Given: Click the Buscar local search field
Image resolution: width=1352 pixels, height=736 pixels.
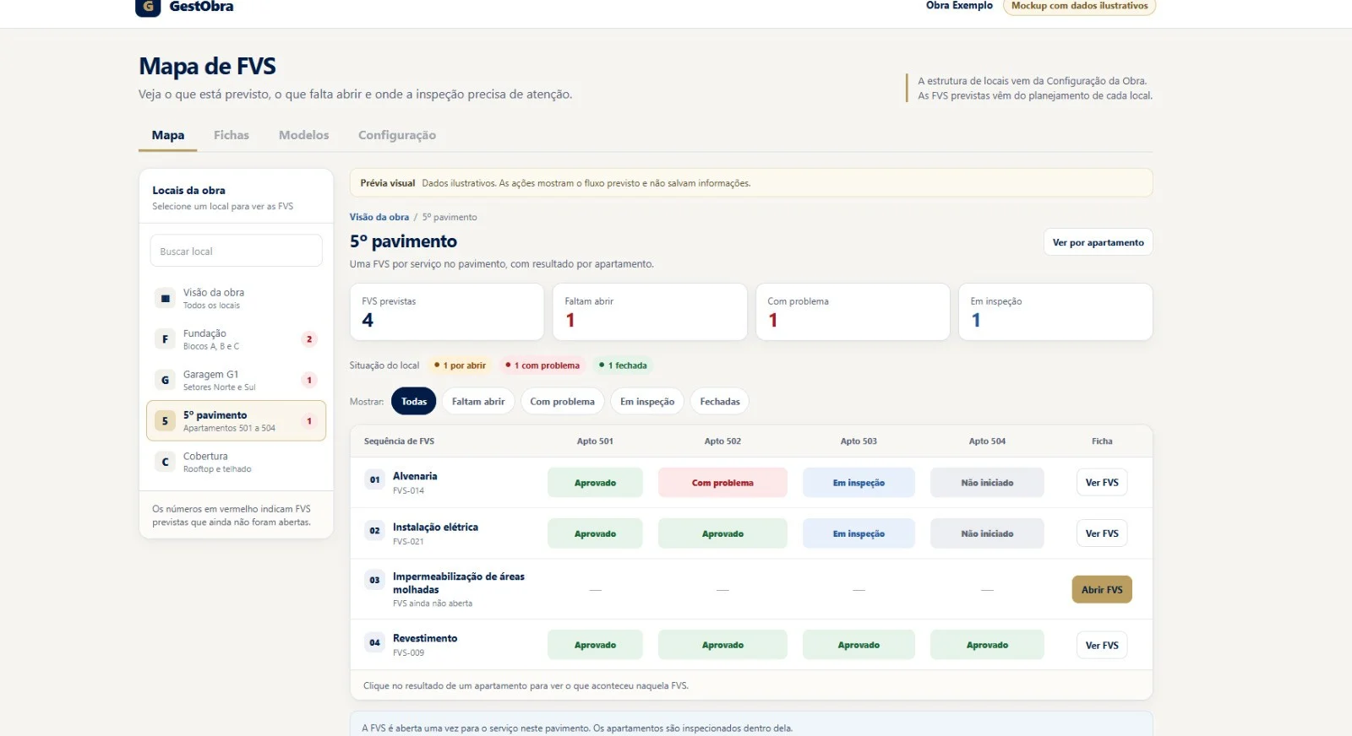Looking at the screenshot, I should (237, 252).
